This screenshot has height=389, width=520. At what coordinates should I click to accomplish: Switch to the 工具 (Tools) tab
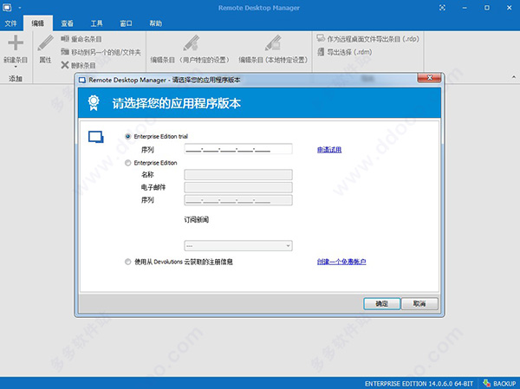[x=96, y=23]
